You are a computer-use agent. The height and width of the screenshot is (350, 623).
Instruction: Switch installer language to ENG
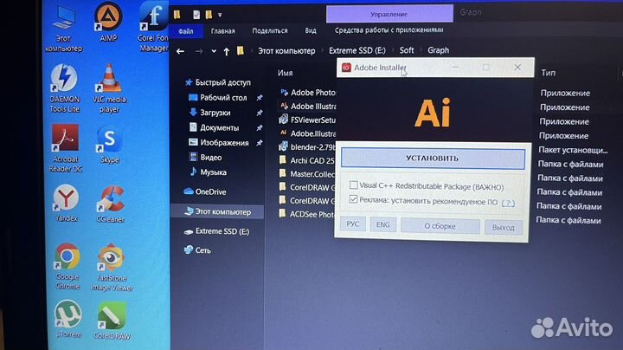tap(383, 224)
